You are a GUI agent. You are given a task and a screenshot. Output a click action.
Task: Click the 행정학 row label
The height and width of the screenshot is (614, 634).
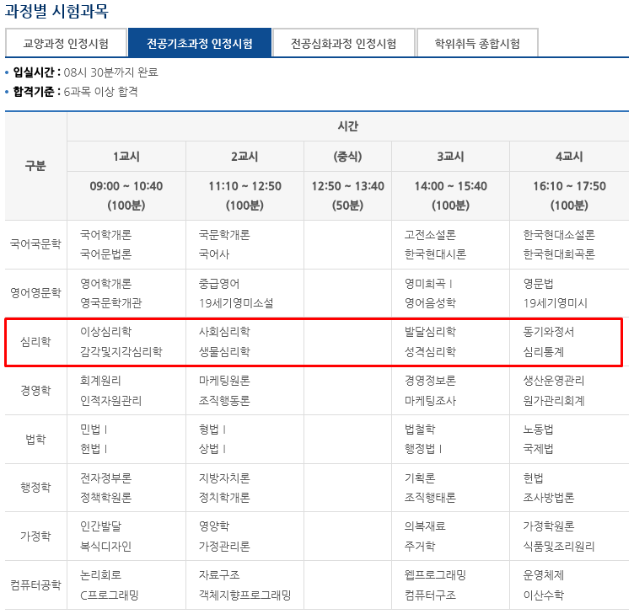(35, 487)
